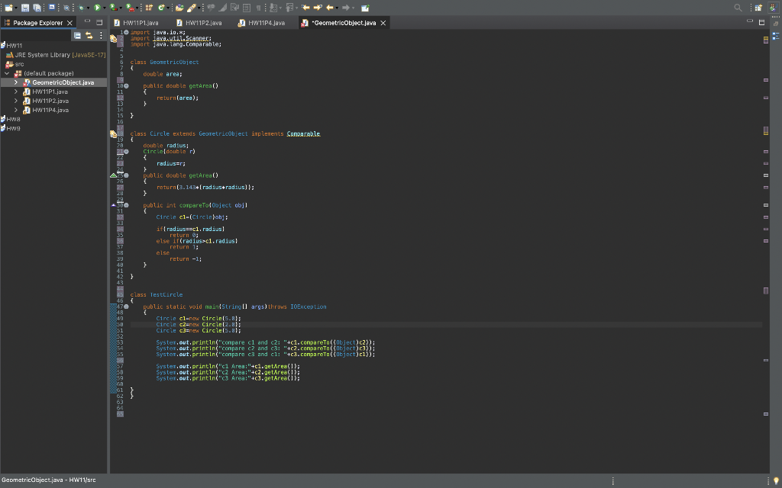Switch to HW11P4.java editor tab
This screenshot has width=782, height=488.
click(x=262, y=23)
